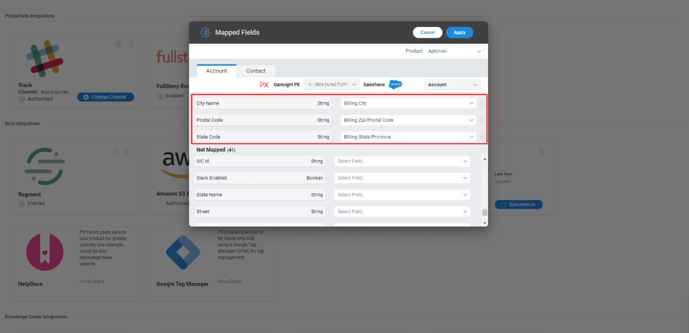This screenshot has height=333, width=689.
Task: Switch to the Contact tab
Action: point(256,71)
